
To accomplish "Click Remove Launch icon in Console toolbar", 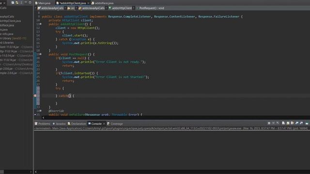I will click(x=273, y=123).
